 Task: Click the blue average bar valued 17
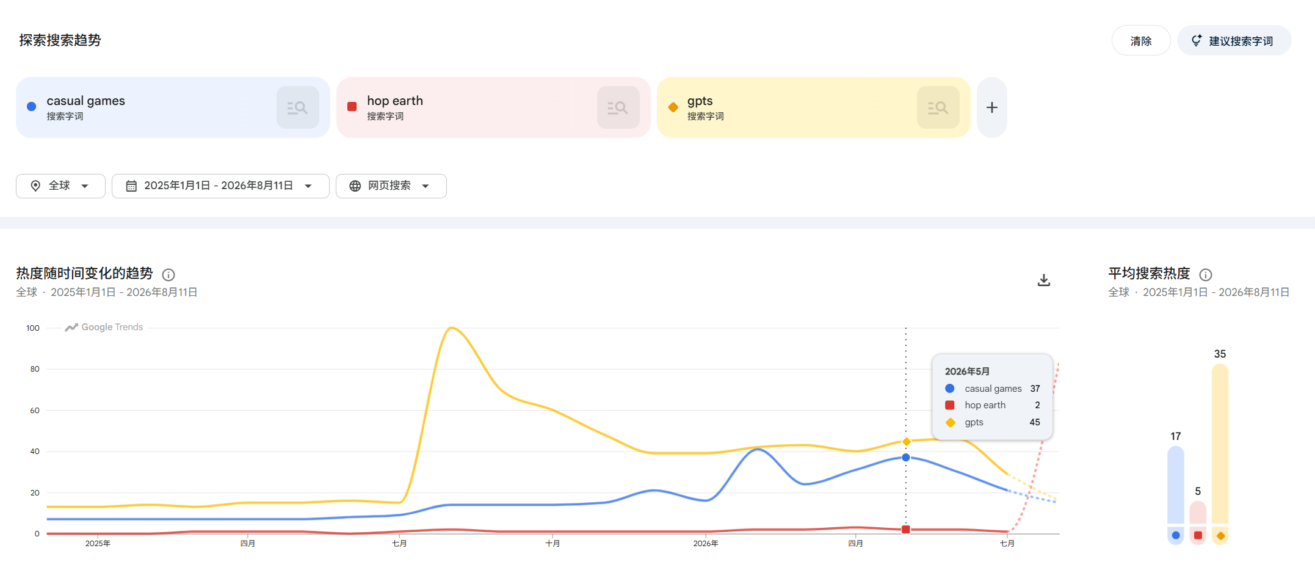coord(1176,485)
